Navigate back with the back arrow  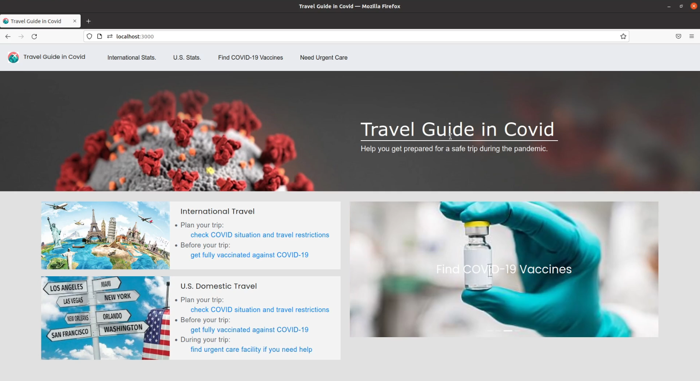click(8, 36)
